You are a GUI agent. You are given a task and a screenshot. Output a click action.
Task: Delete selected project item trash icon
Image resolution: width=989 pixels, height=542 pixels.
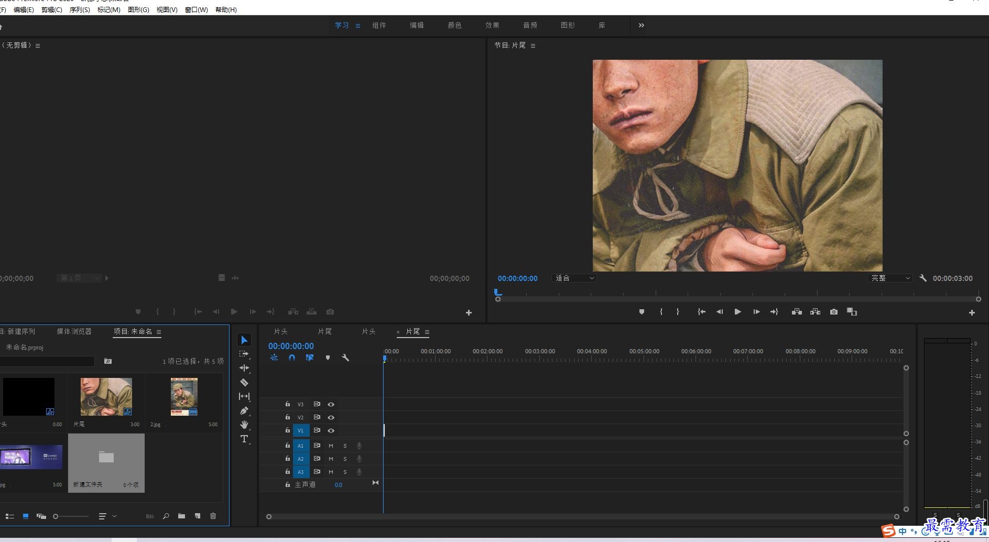pyautogui.click(x=213, y=516)
